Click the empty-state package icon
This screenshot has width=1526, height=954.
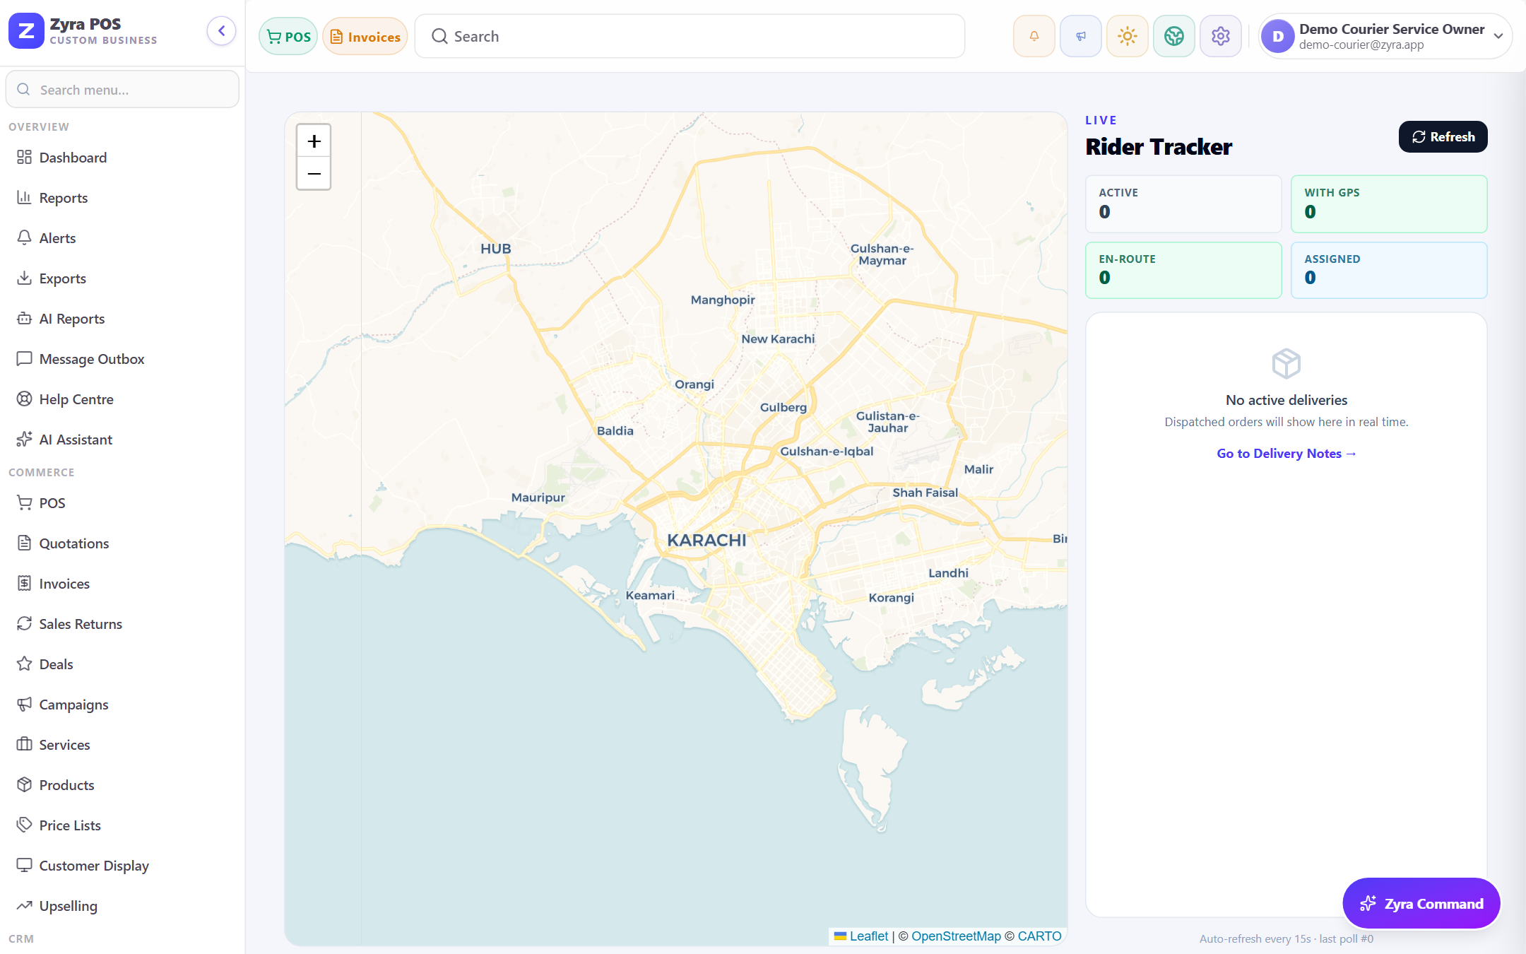point(1286,364)
